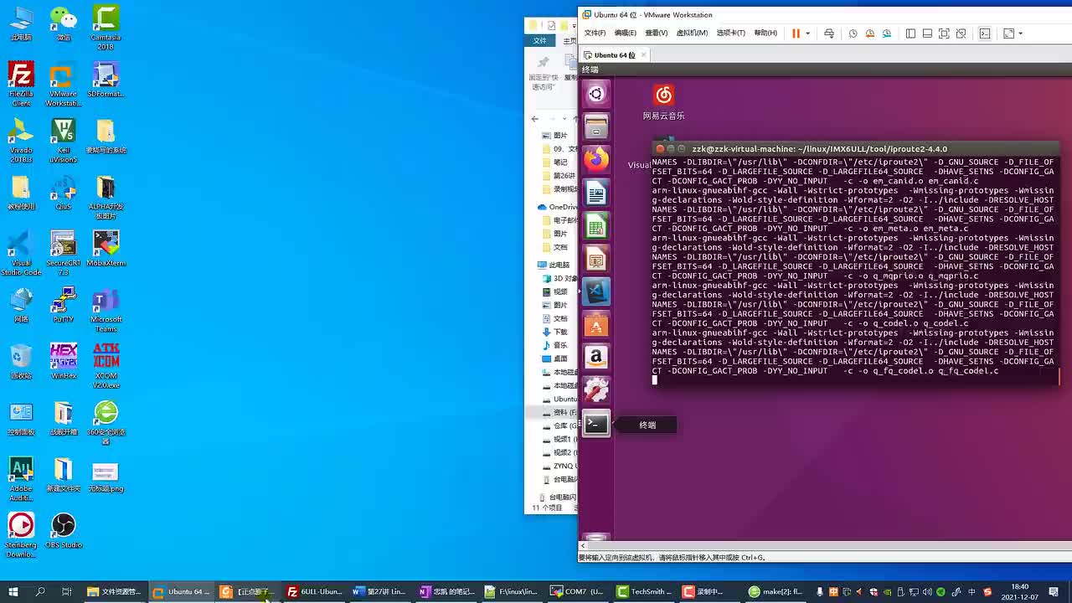Open Visual Studio Code in Ubuntu dock

(x=596, y=291)
